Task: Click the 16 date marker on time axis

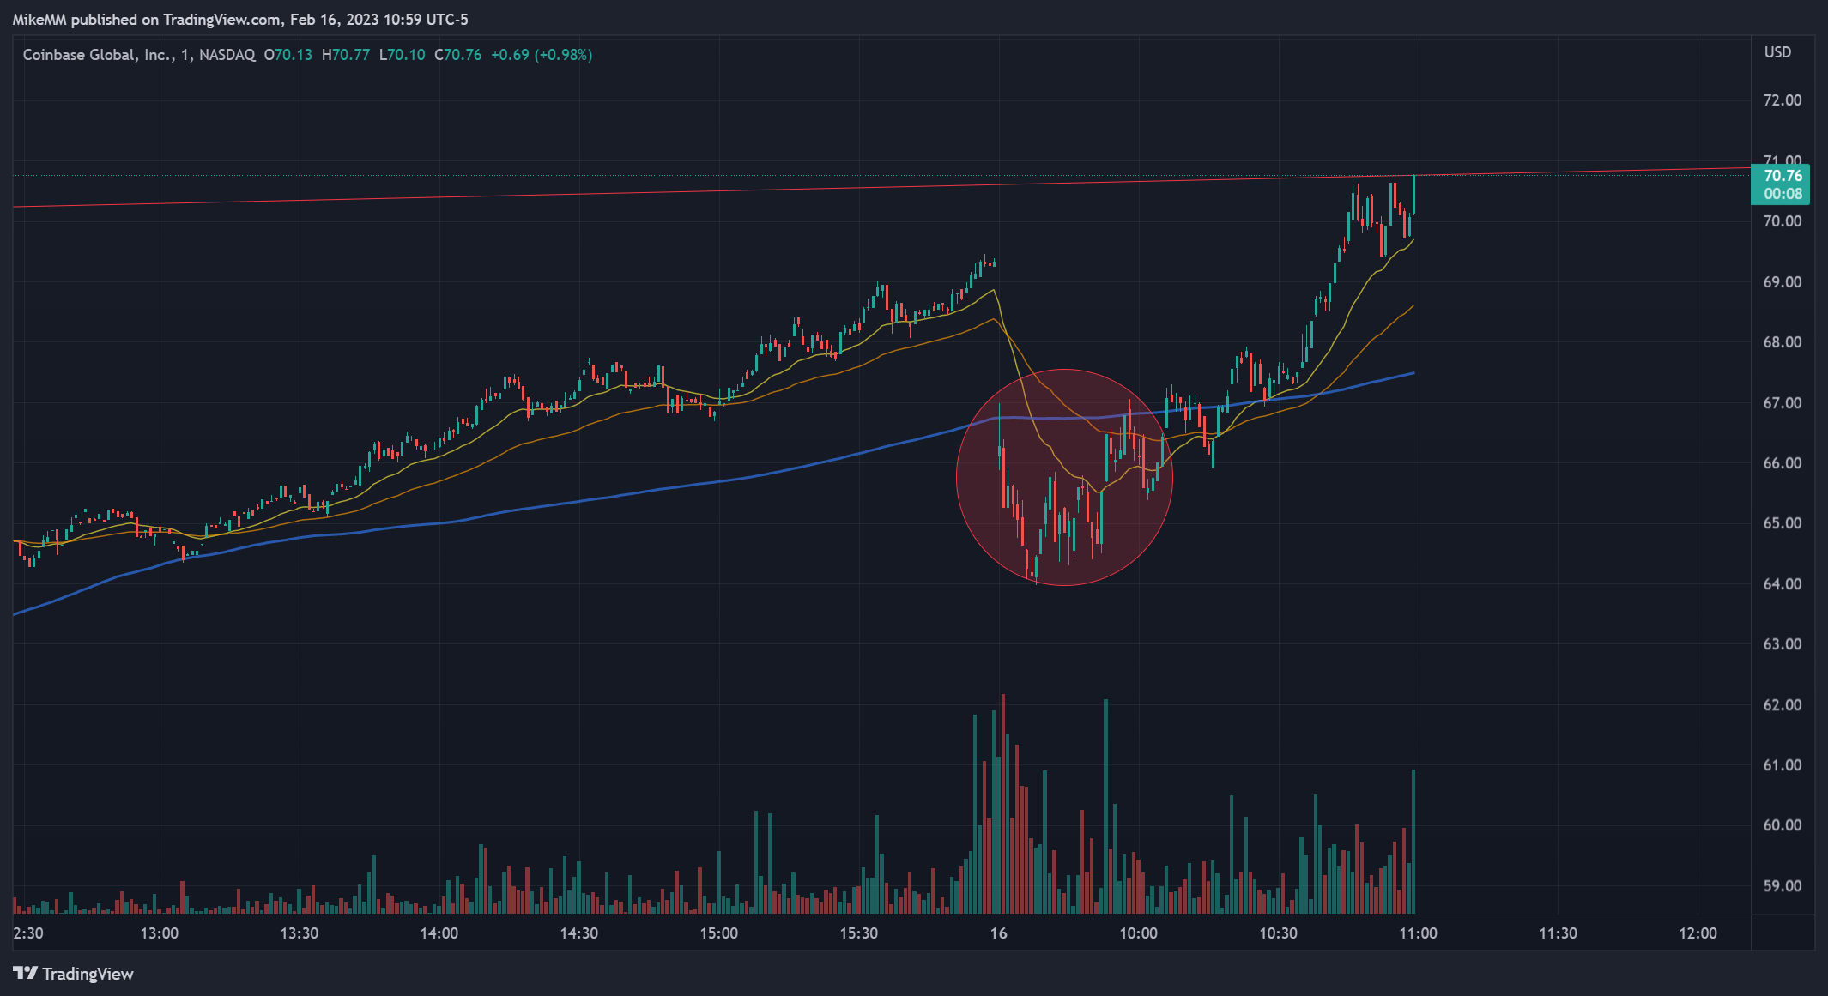Action: tap(999, 933)
